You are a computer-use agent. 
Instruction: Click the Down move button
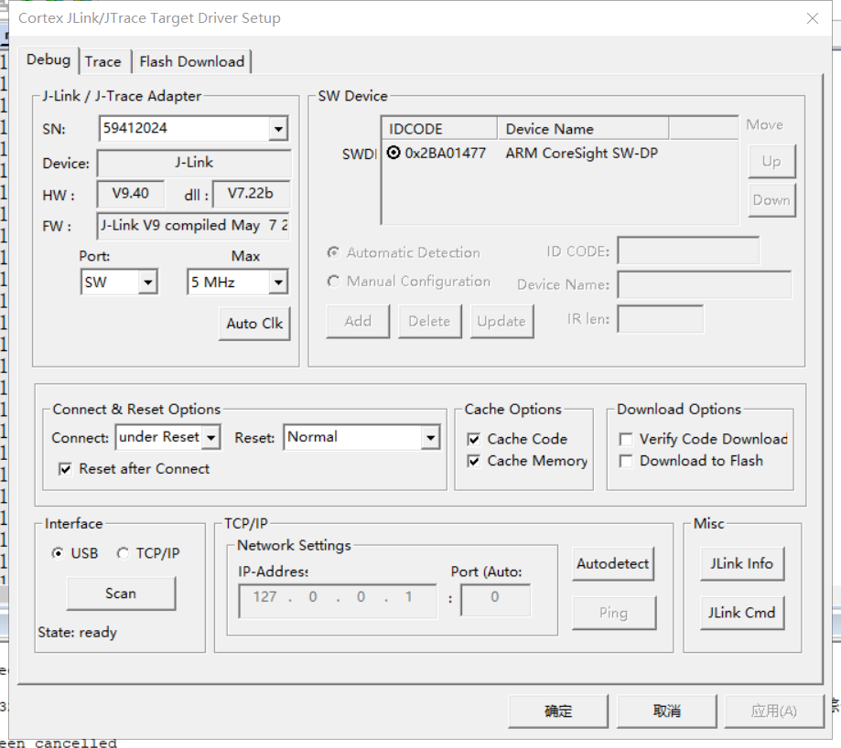pos(771,200)
